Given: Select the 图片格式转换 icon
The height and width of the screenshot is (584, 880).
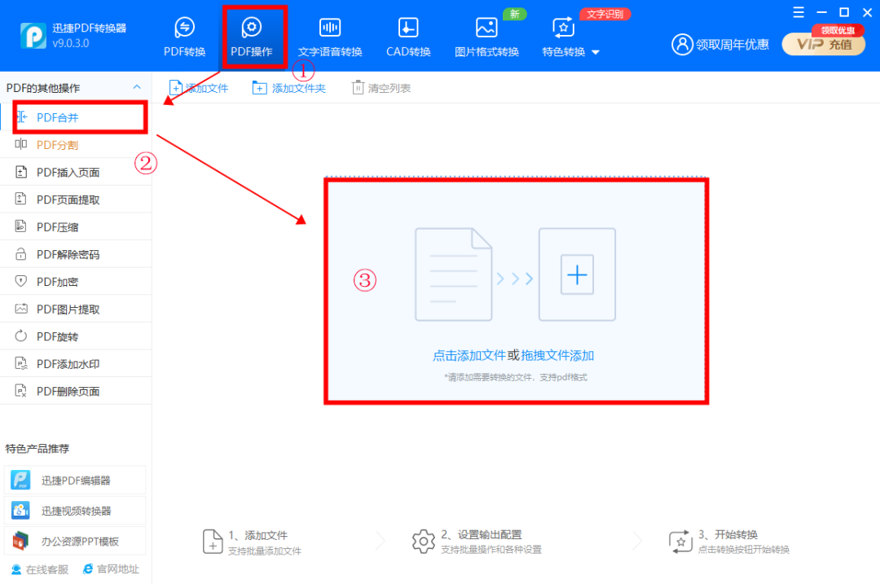Looking at the screenshot, I should [x=486, y=28].
